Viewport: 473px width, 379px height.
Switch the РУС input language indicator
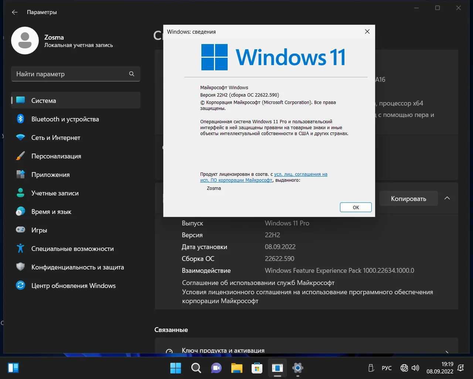(387, 368)
